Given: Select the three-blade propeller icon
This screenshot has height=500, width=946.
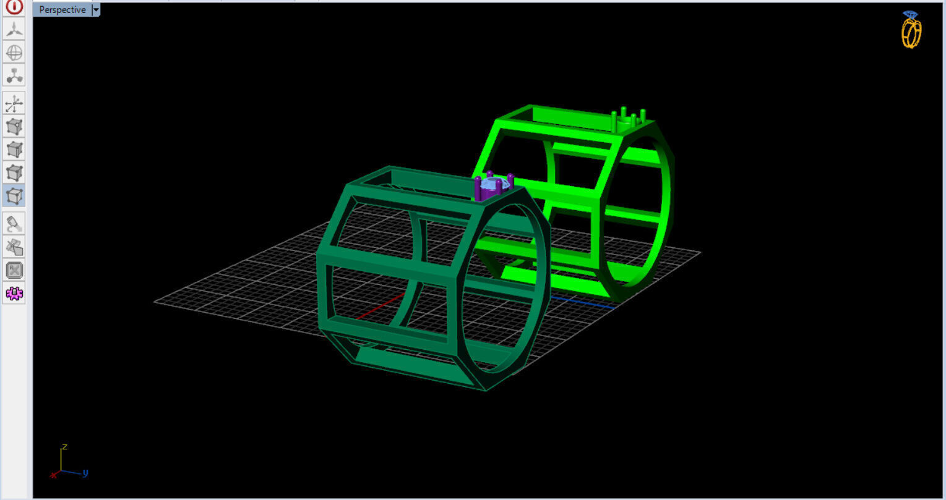Looking at the screenshot, I should point(14,28).
